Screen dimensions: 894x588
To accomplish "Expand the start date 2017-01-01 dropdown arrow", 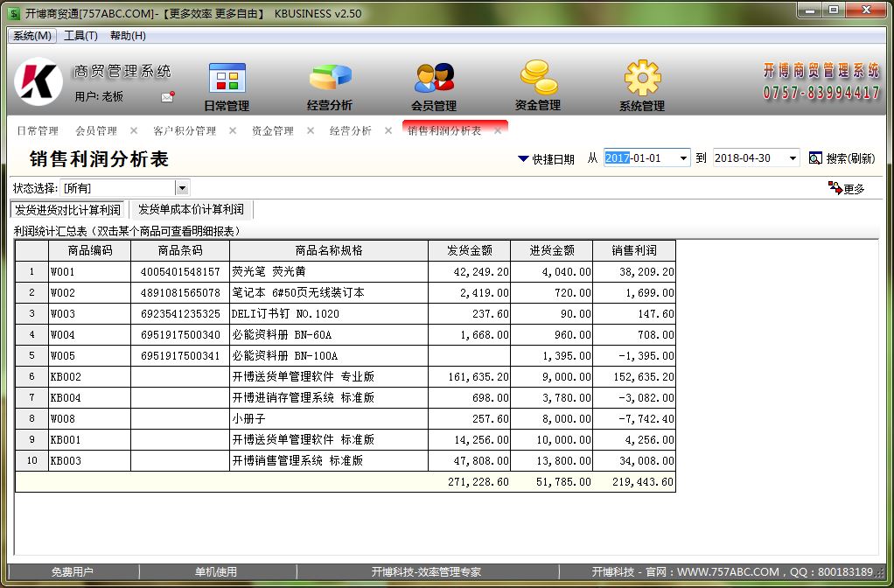I will click(683, 158).
